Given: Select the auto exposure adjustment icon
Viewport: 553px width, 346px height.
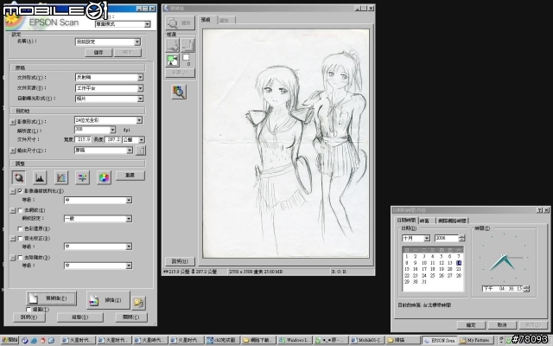Looking at the screenshot, I should 19,177.
